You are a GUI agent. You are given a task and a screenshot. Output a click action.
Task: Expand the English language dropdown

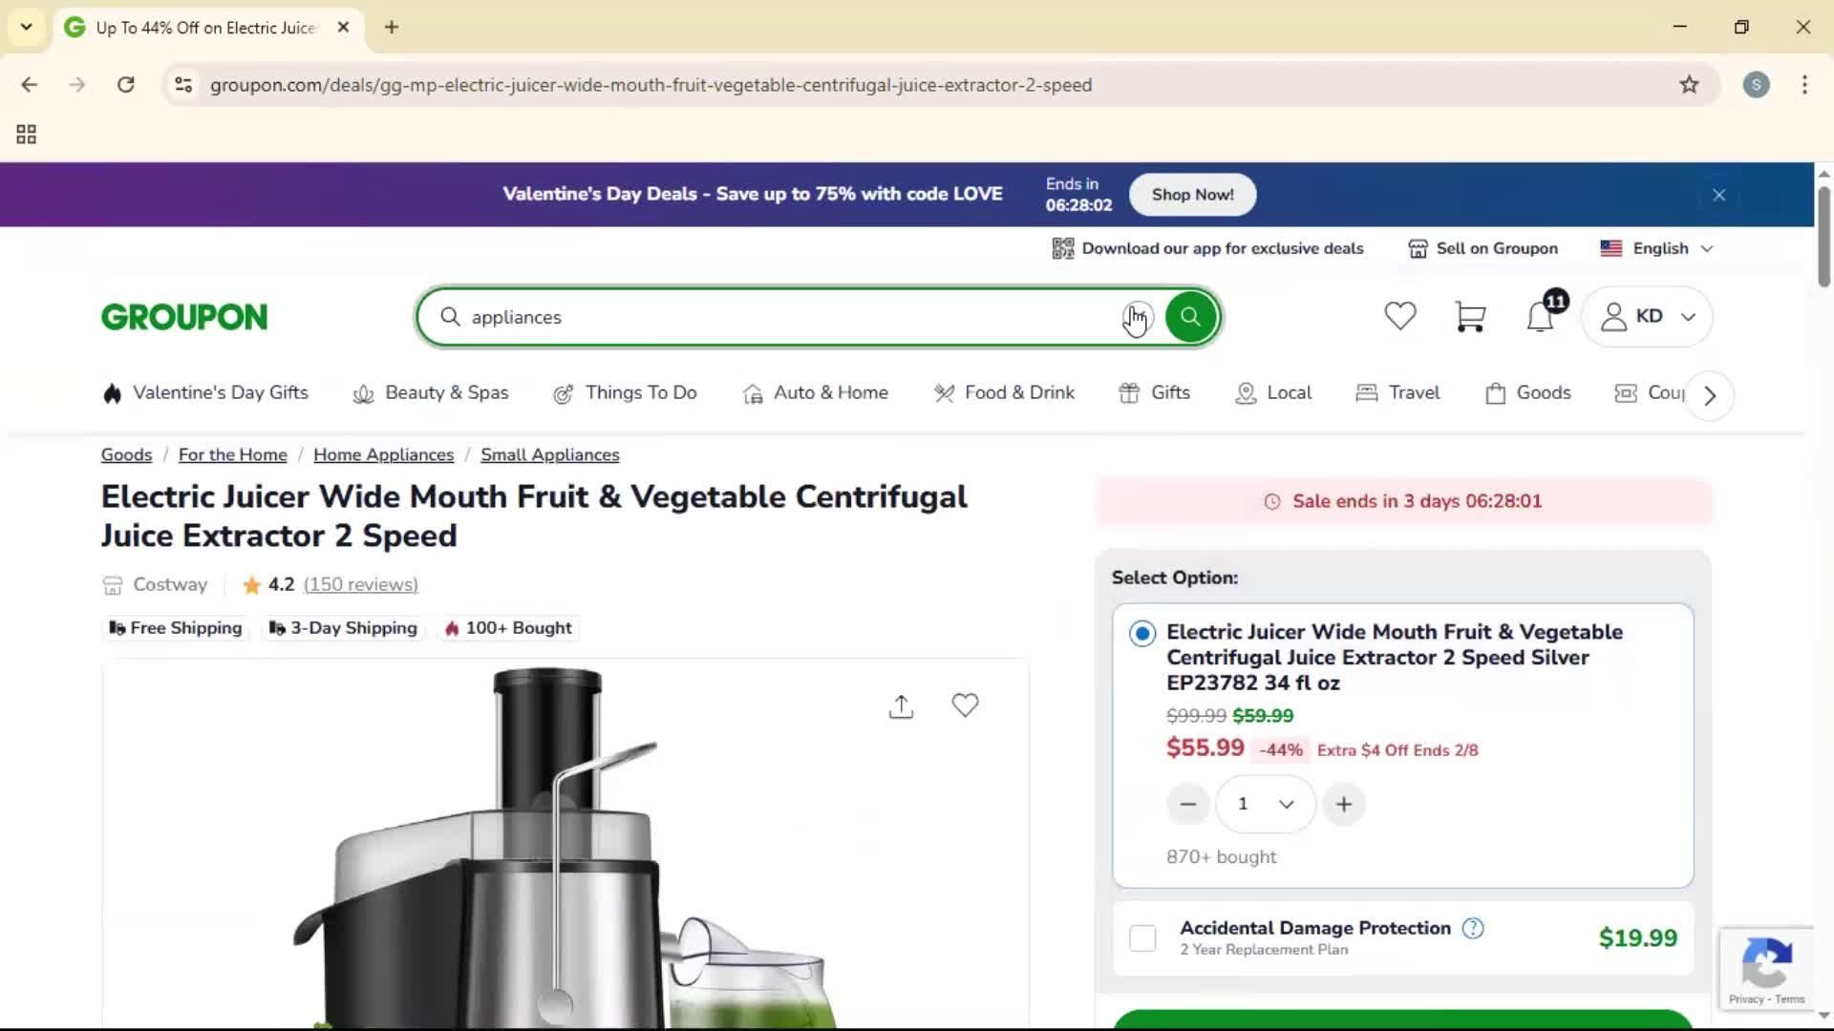(1663, 248)
